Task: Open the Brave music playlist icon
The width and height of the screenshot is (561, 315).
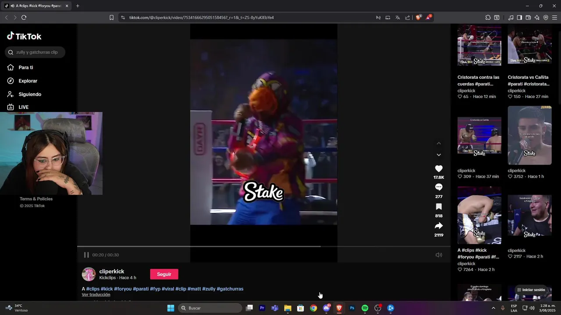Action: 511,17
